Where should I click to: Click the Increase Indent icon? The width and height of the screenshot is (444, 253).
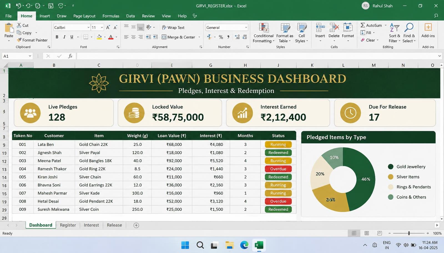pos(156,37)
